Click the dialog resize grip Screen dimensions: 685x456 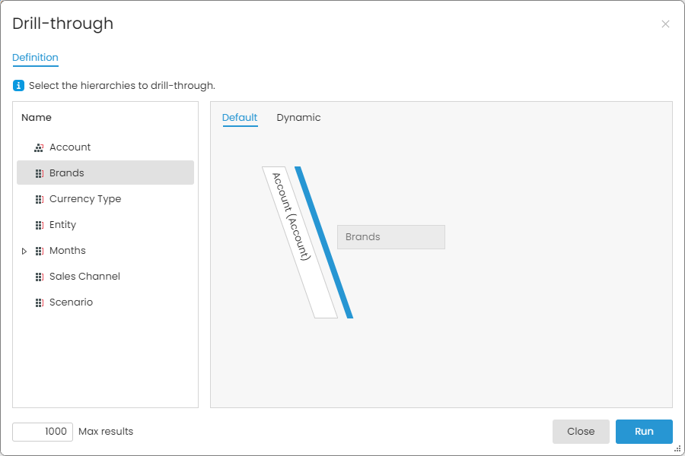pos(677,448)
